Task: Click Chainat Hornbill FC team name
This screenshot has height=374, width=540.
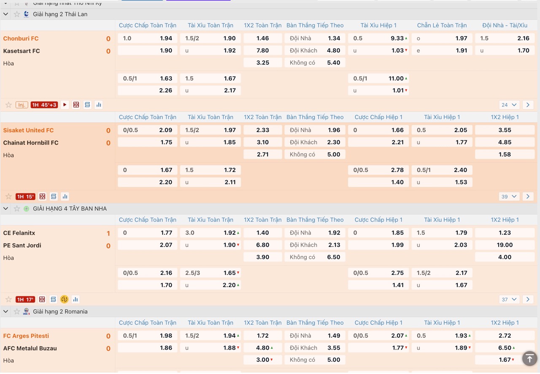Action: click(x=31, y=143)
